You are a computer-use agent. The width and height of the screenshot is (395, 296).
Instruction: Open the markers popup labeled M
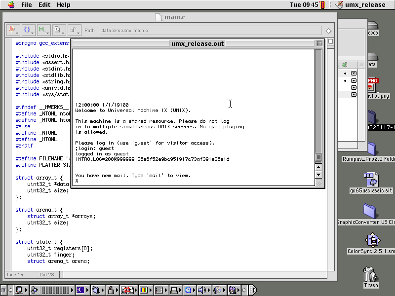point(43,30)
